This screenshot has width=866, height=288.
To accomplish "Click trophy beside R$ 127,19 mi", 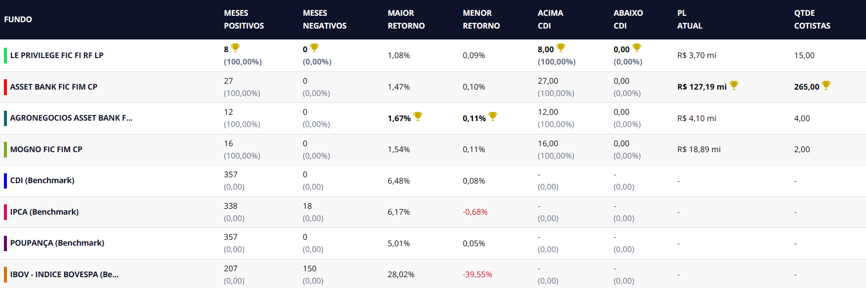I will click(x=734, y=85).
